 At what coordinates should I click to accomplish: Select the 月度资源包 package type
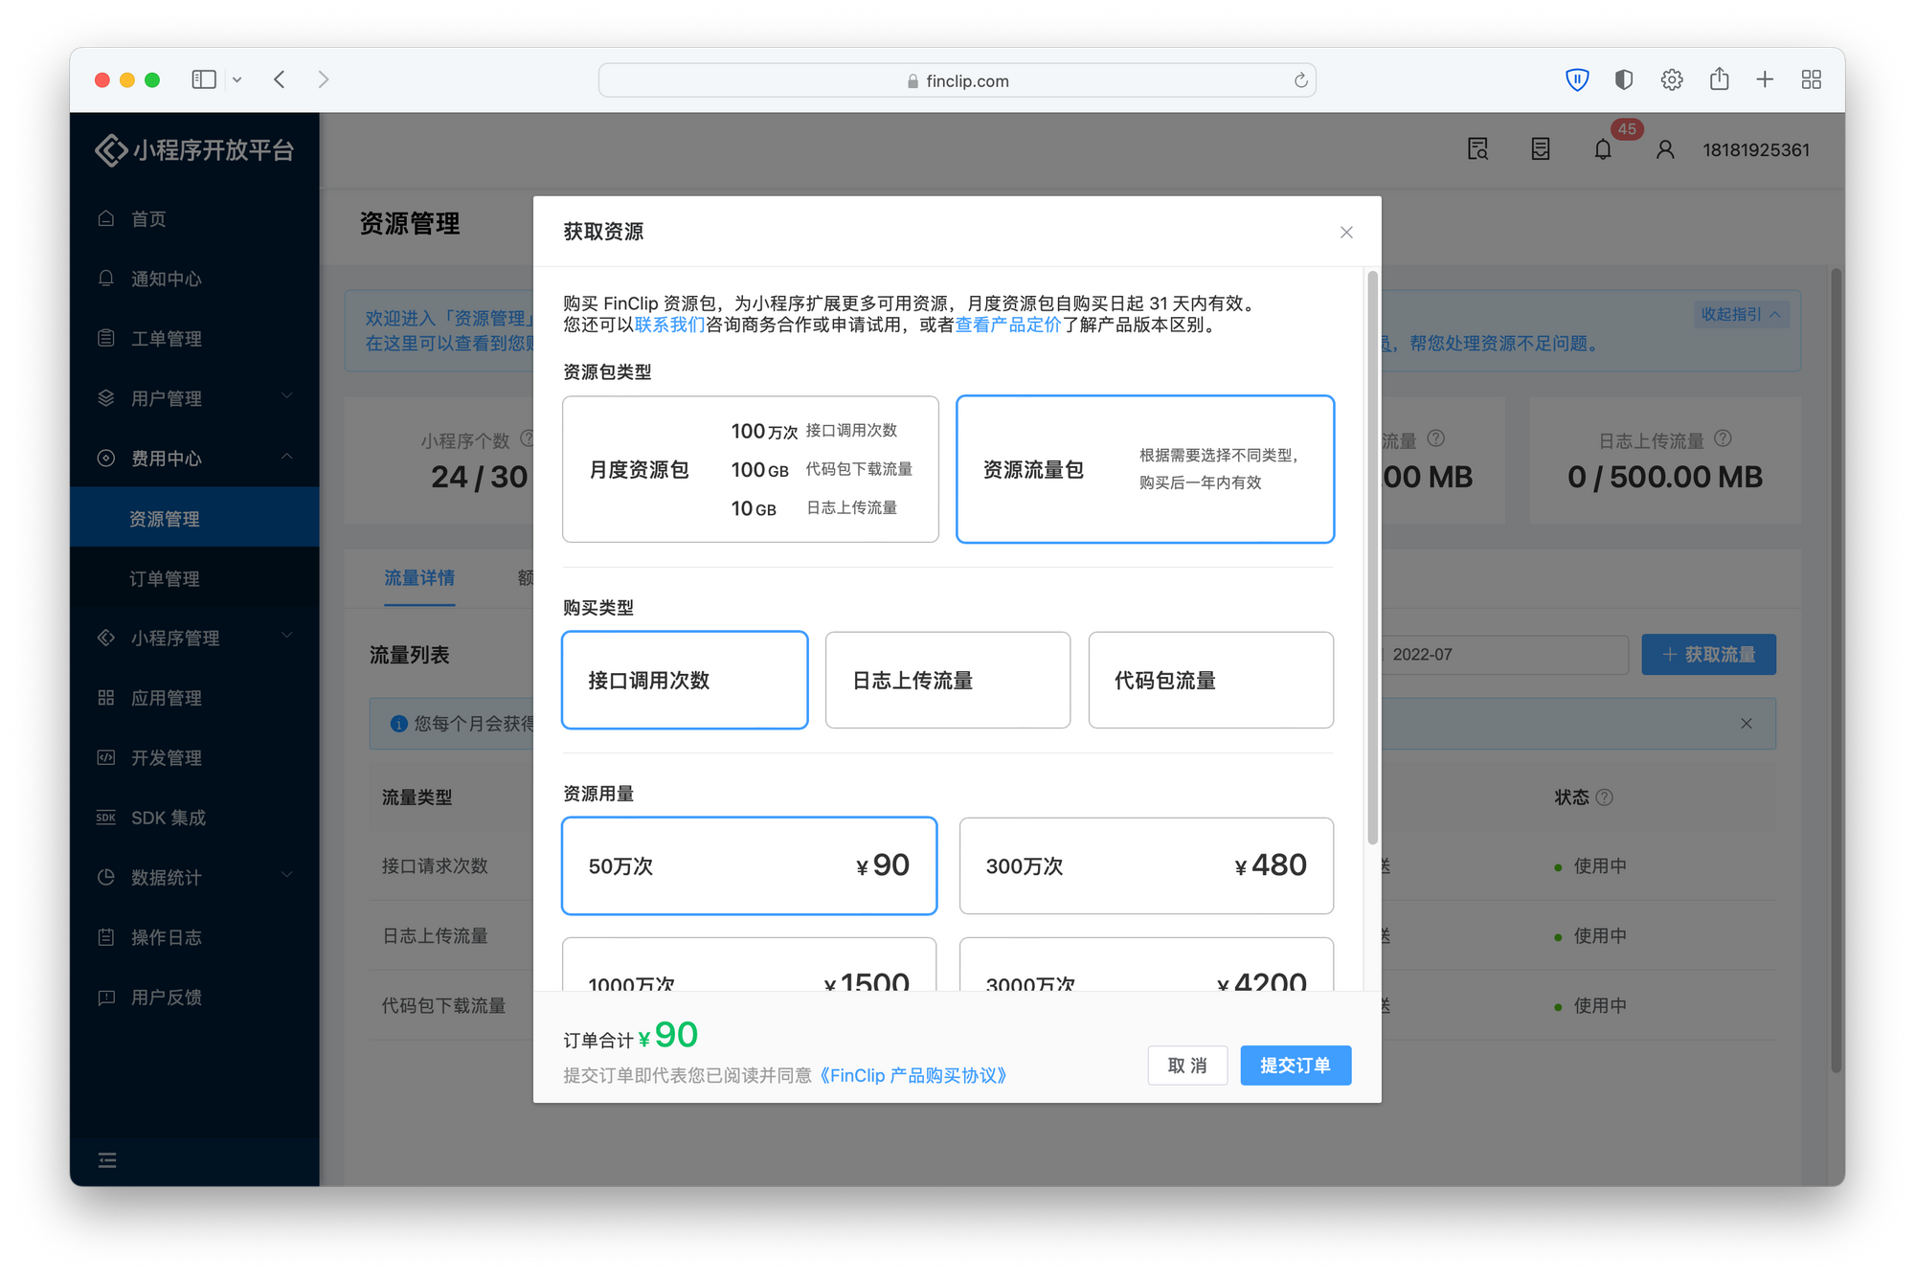click(751, 469)
